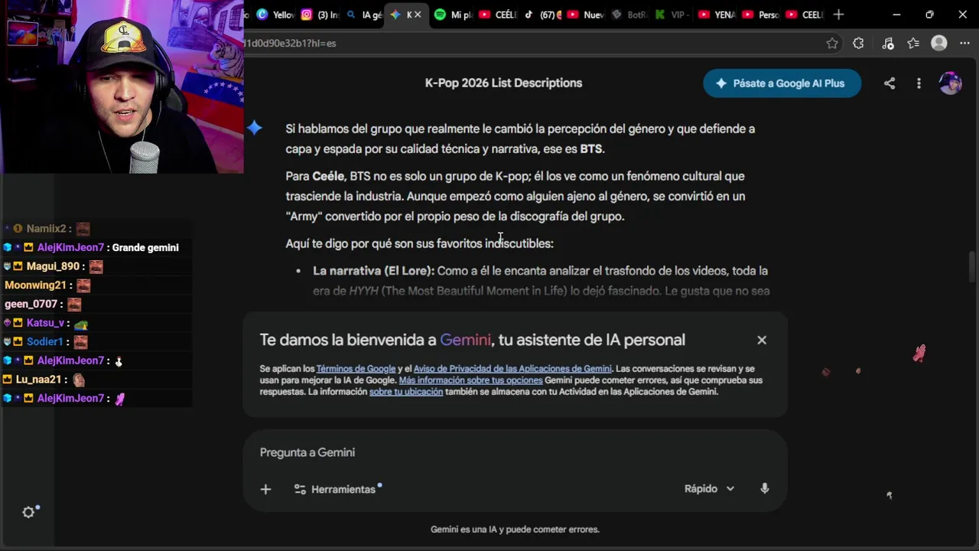Open the YENA YouTube tab

(717, 15)
